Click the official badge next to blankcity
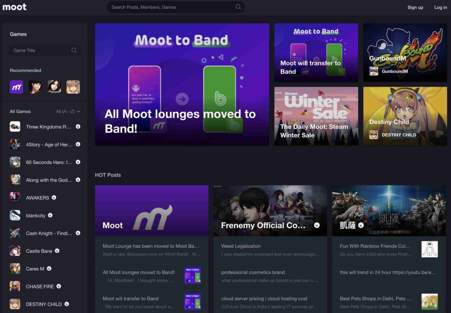The width and height of the screenshot is (451, 313). tap(50, 215)
